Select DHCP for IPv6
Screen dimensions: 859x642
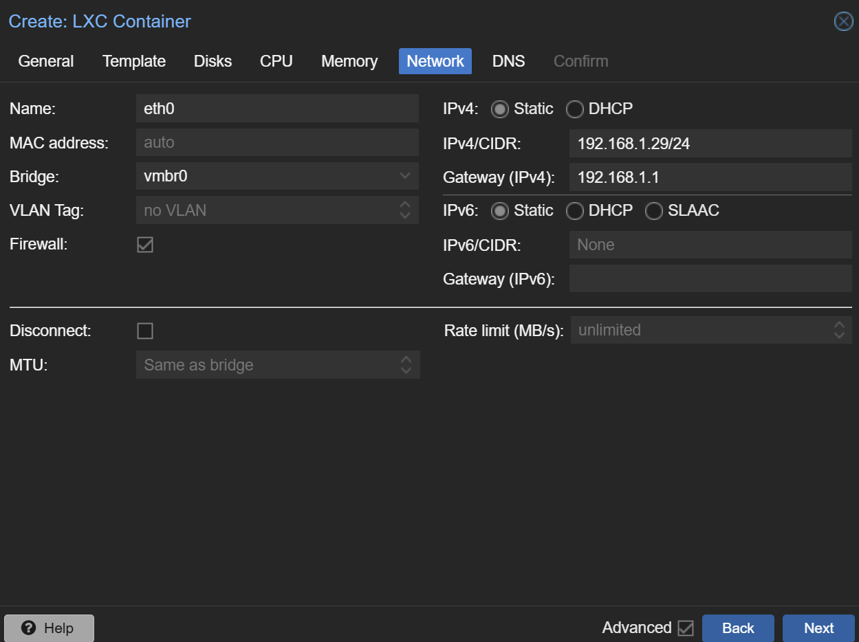click(575, 211)
